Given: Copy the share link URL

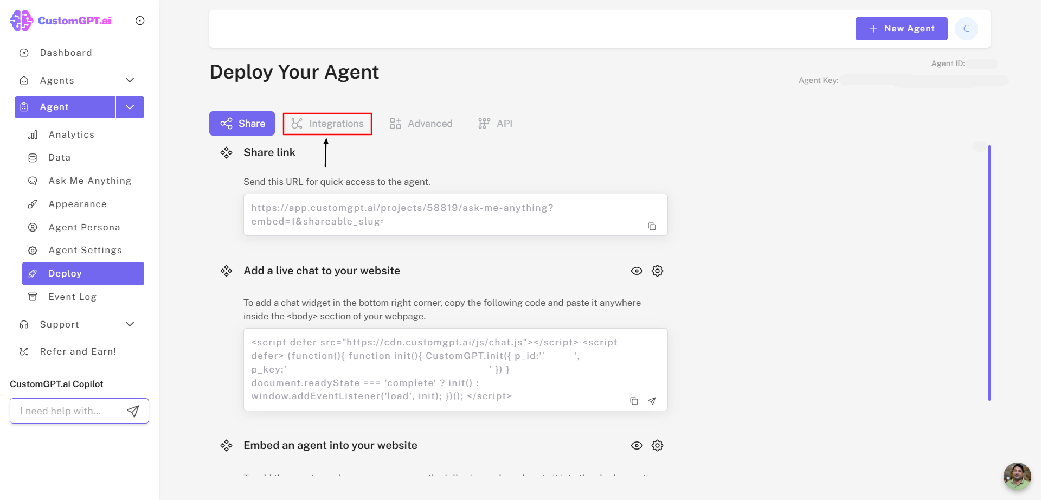Looking at the screenshot, I should pyautogui.click(x=652, y=226).
